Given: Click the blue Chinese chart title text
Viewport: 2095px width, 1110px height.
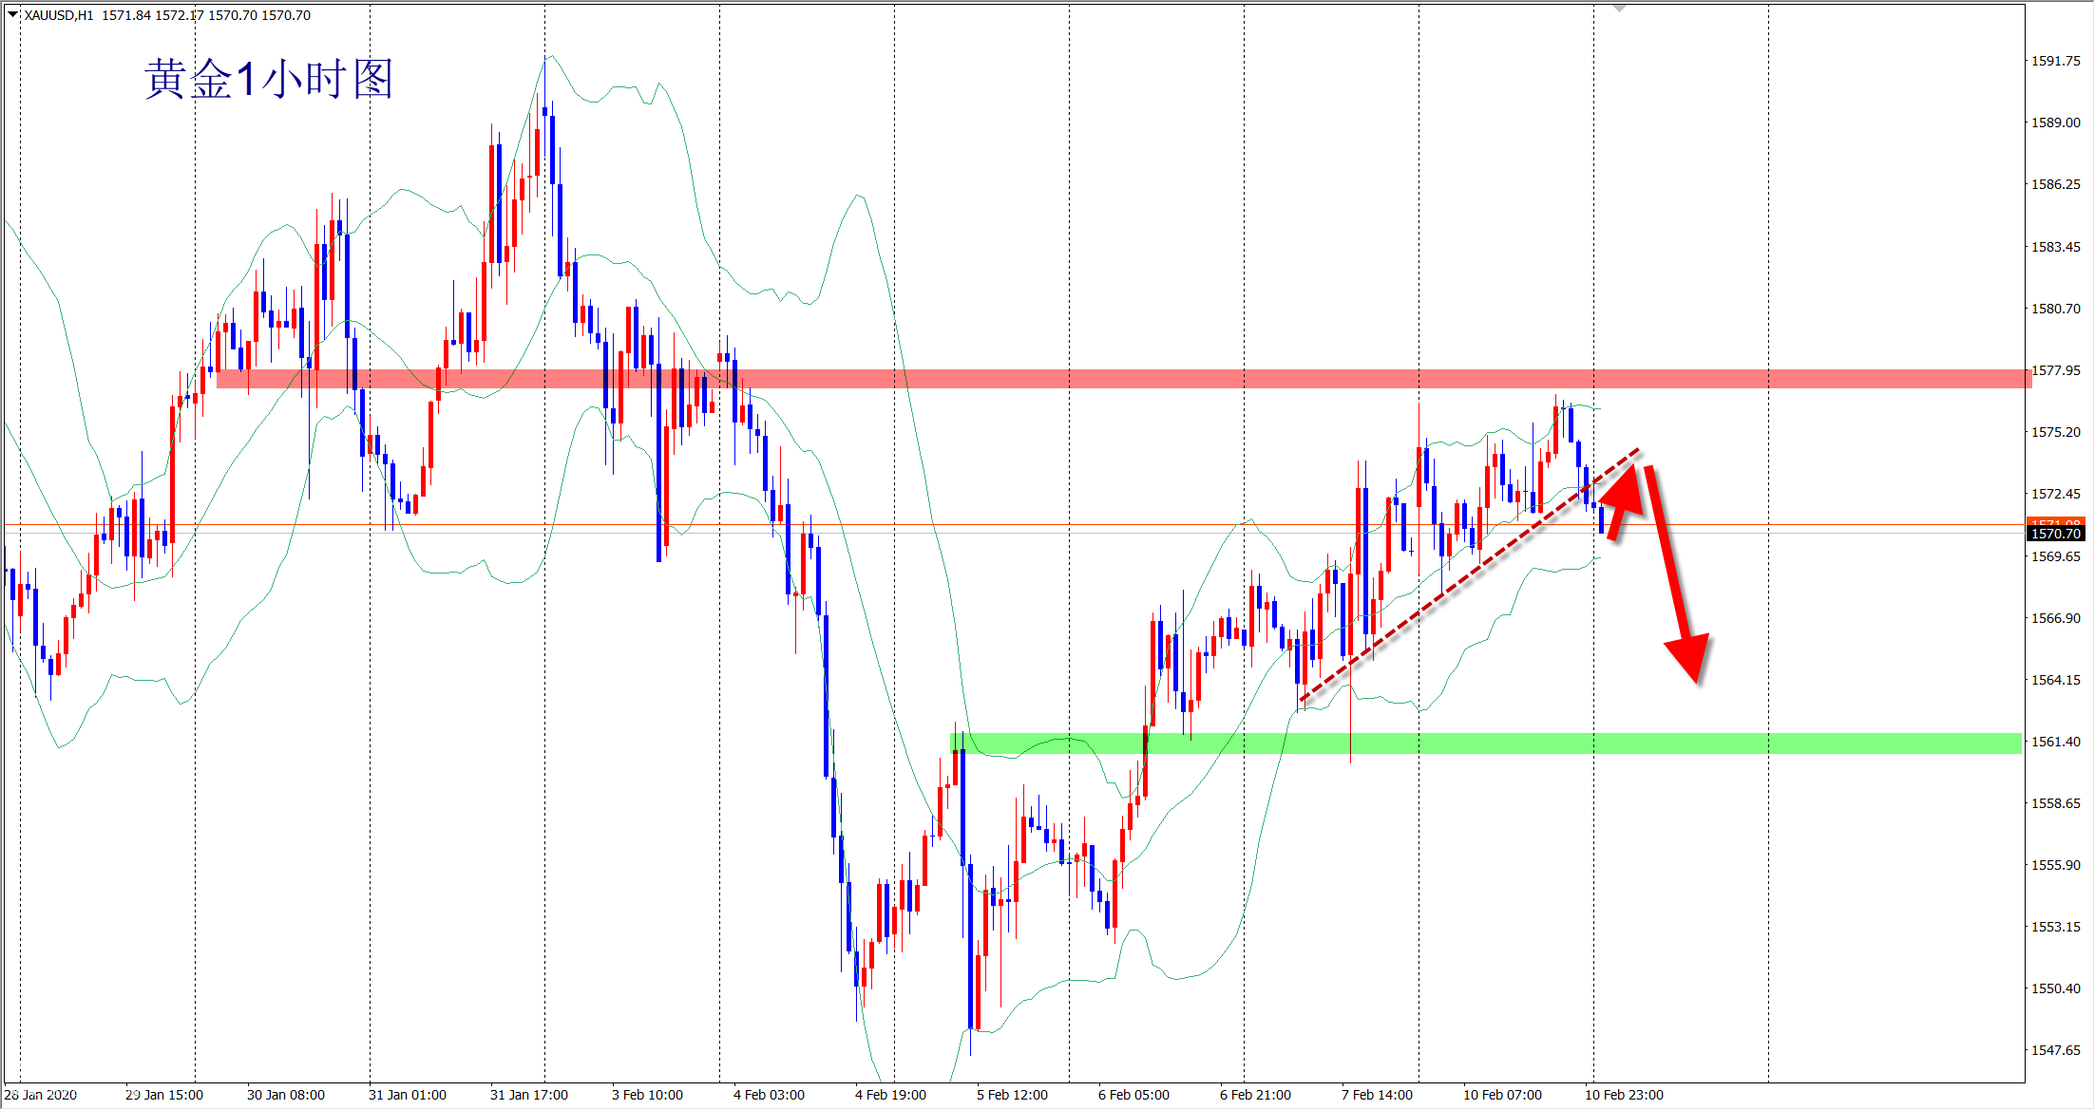Looking at the screenshot, I should click(268, 79).
